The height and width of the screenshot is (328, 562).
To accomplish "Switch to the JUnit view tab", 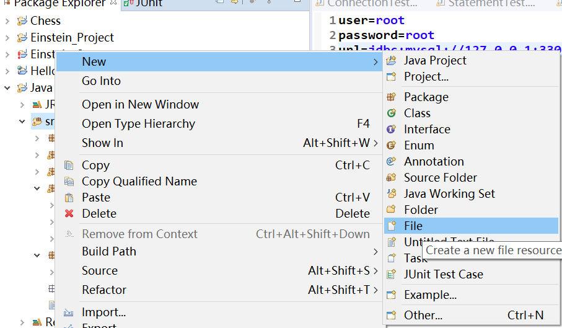I will 143,3.
